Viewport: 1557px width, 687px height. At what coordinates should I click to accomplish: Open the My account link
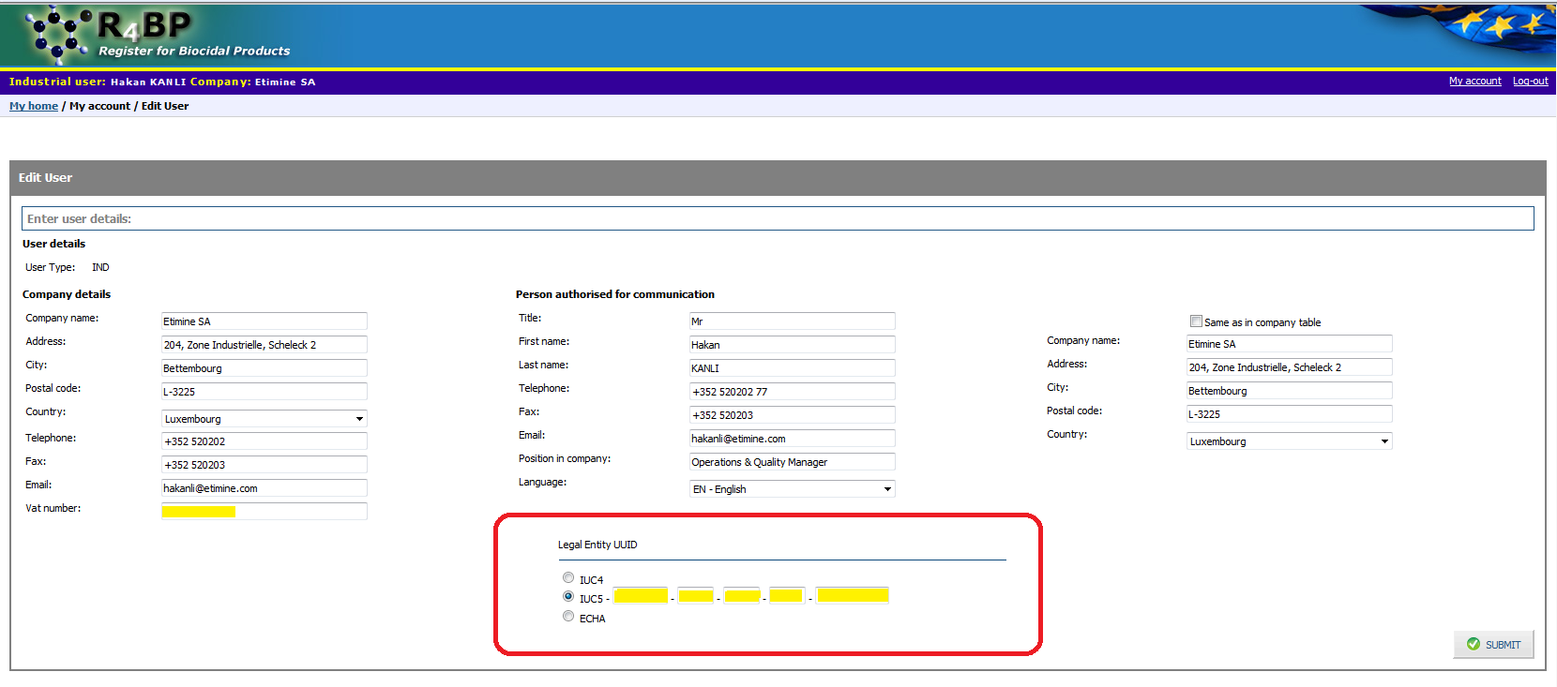pyautogui.click(x=1475, y=82)
